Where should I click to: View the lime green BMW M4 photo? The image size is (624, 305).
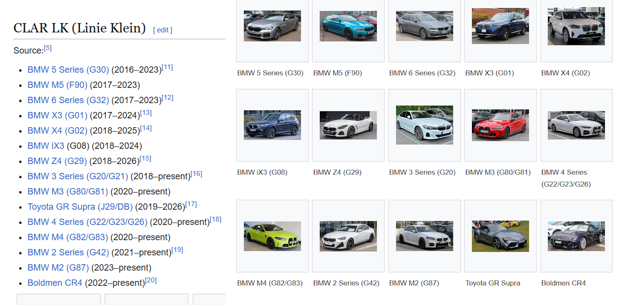click(x=272, y=236)
